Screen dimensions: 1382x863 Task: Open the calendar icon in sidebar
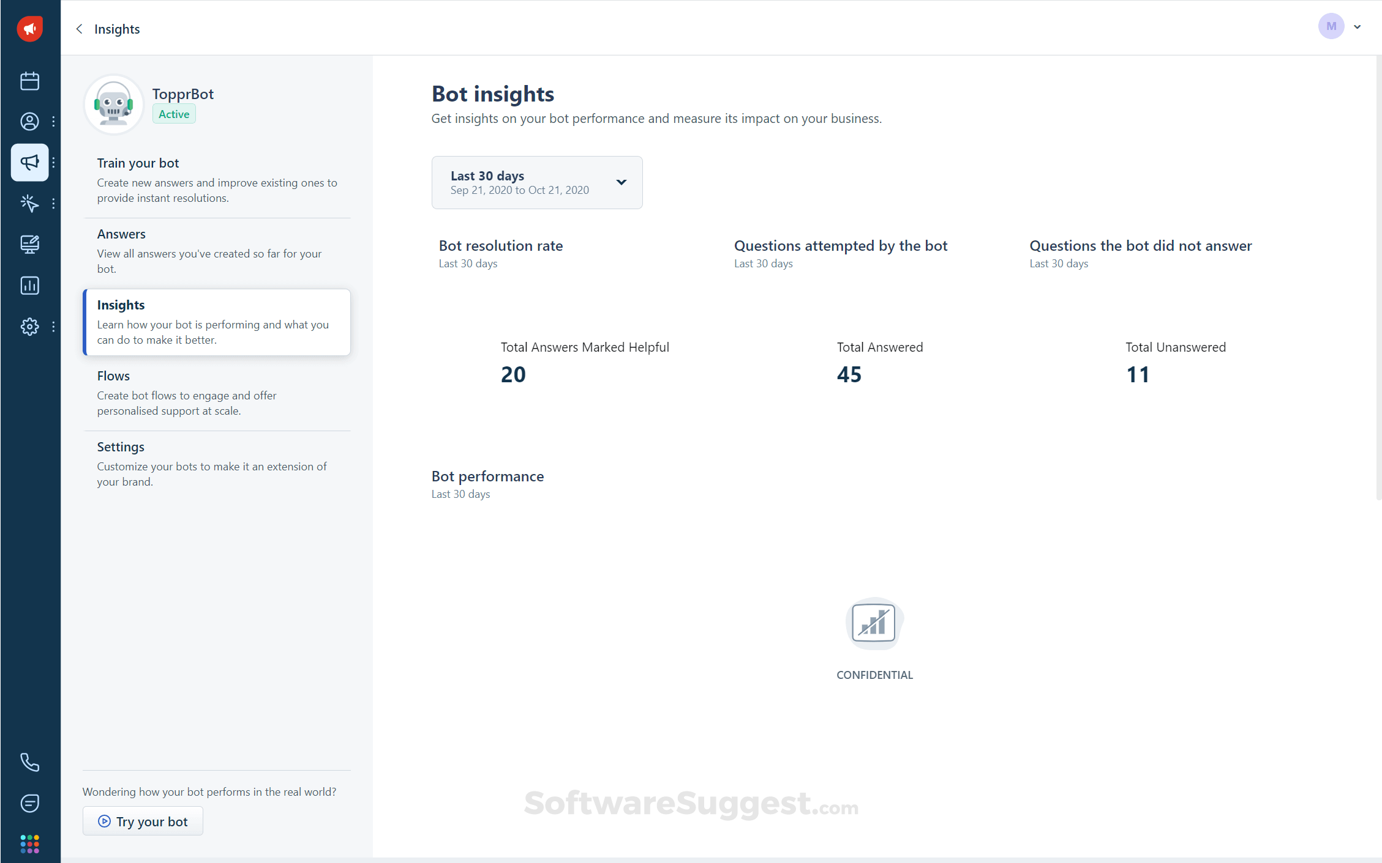coord(29,81)
